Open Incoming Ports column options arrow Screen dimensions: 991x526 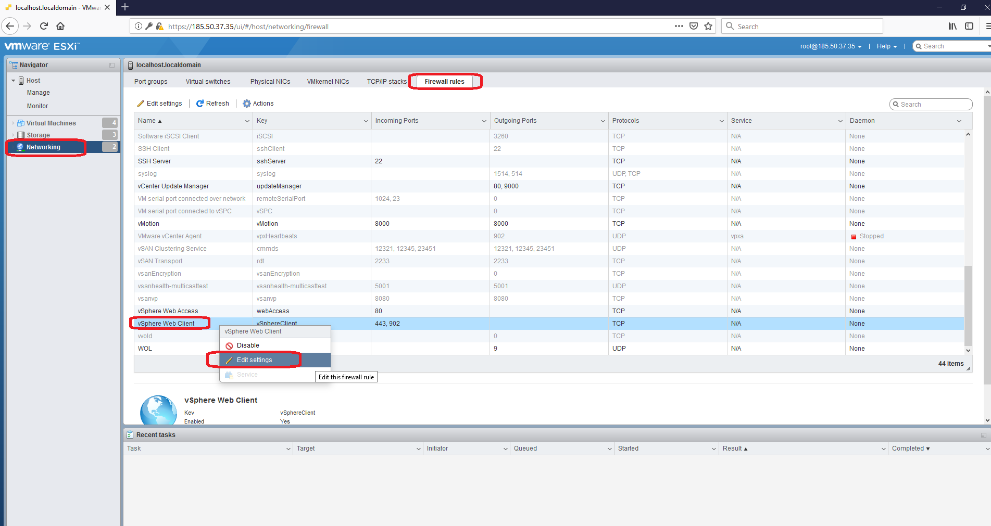click(484, 121)
